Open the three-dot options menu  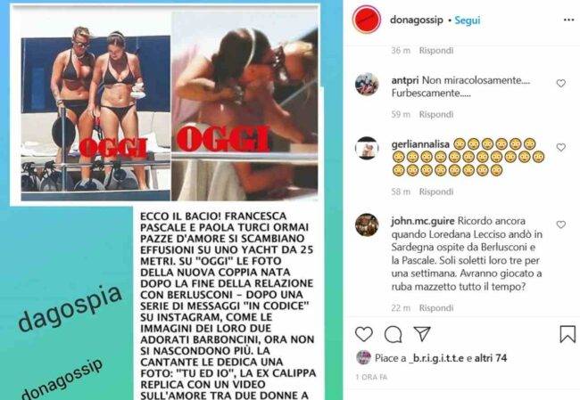pyautogui.click(x=568, y=20)
